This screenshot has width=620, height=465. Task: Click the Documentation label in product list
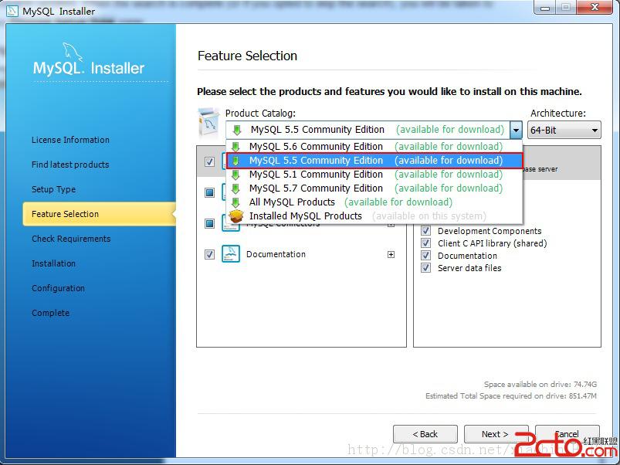click(276, 254)
